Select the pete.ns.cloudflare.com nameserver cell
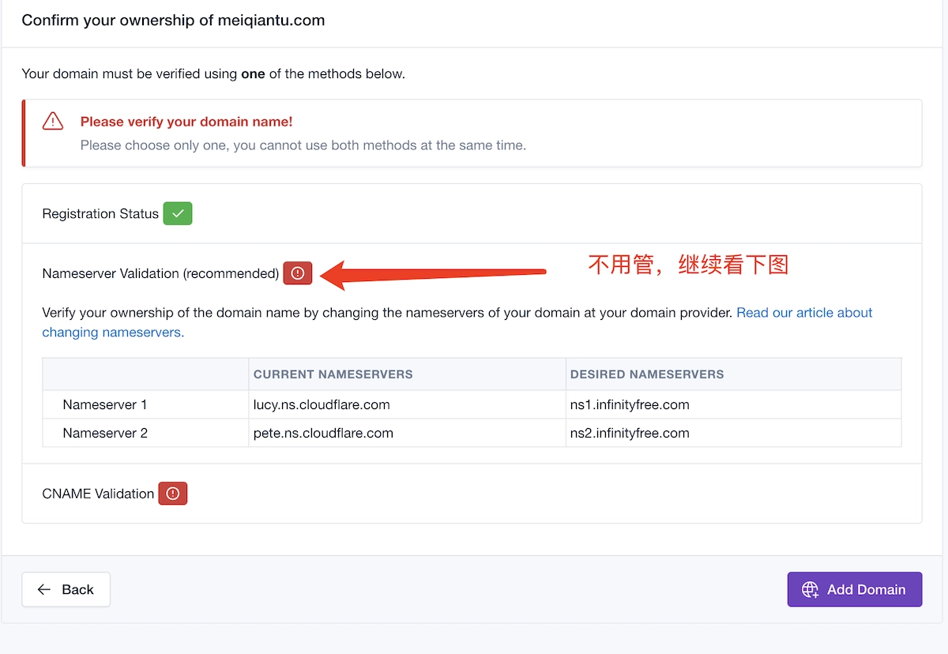Viewport: 948px width, 654px height. [x=323, y=433]
